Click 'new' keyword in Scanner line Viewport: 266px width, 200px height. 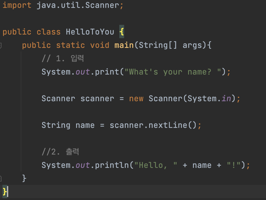point(136,98)
